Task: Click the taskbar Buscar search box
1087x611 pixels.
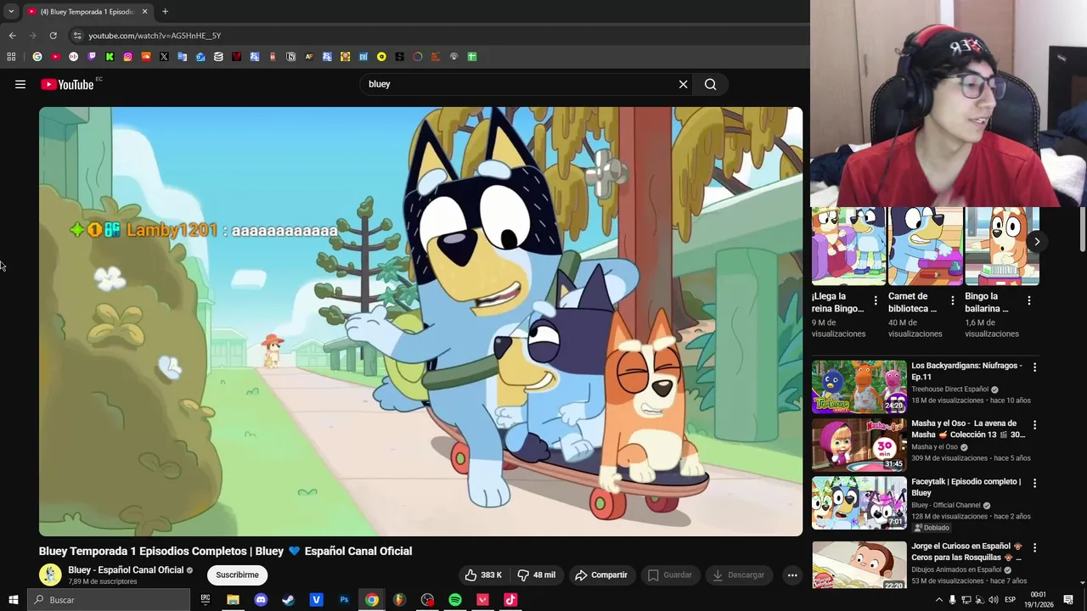Action: pos(109,600)
